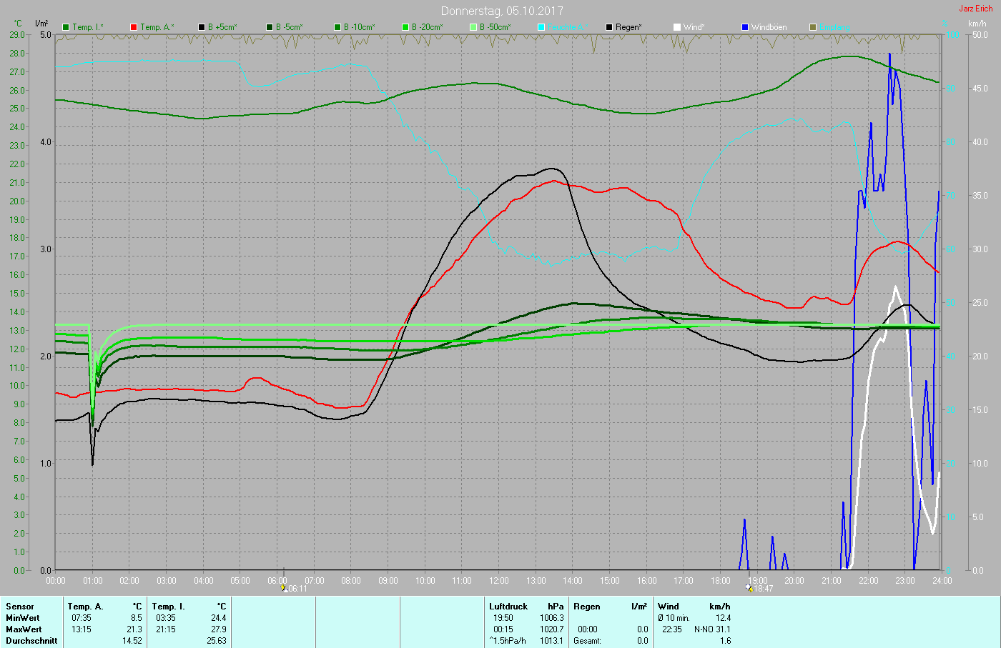The image size is (1001, 648).
Task: Click the pressure average '1013.1'
Action: coord(552,641)
